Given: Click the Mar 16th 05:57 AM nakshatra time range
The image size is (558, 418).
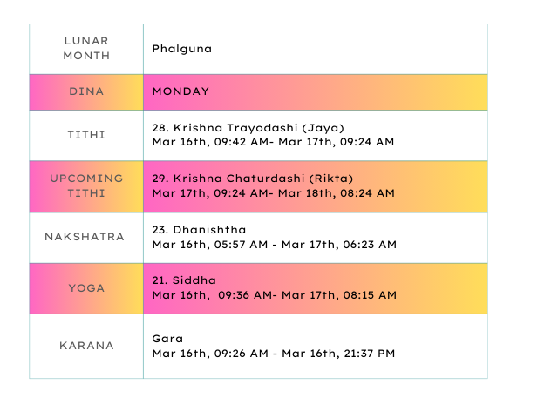Looking at the screenshot, I should pos(274,245).
